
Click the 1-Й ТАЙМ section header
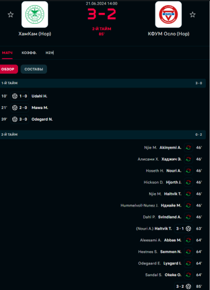pyautogui.click(x=103, y=83)
